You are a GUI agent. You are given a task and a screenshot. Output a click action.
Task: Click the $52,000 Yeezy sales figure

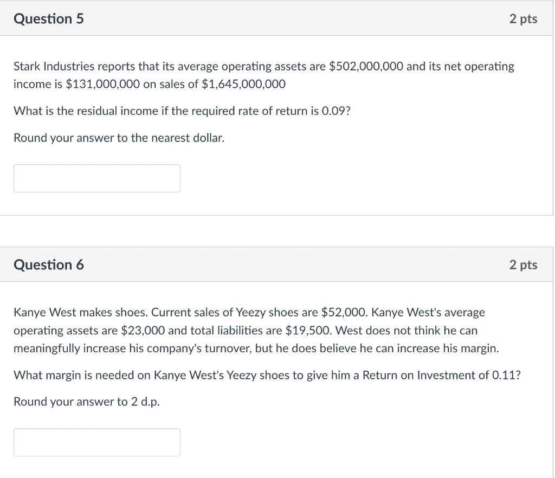coord(344,312)
